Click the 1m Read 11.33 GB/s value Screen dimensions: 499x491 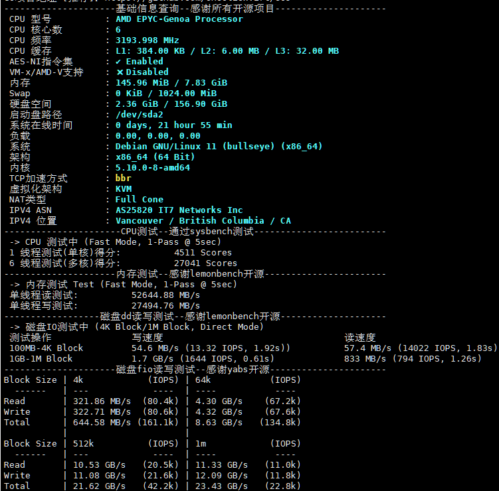(x=217, y=464)
